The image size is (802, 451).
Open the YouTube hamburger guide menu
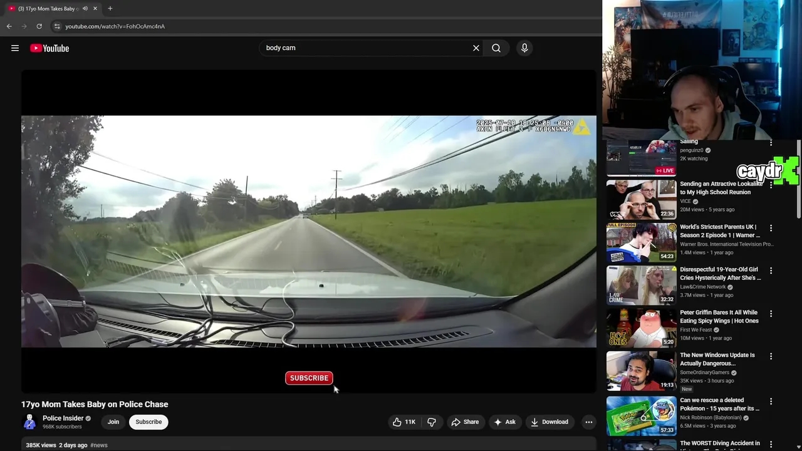point(15,48)
